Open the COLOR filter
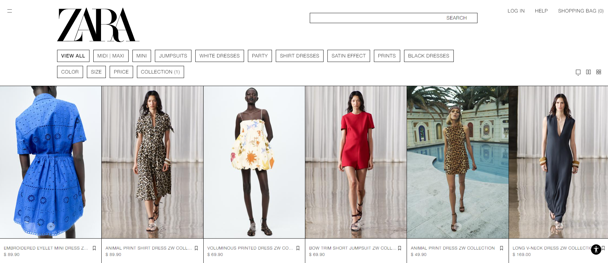This screenshot has height=263, width=608. tap(70, 72)
